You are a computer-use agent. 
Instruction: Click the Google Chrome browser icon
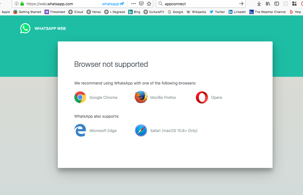[x=80, y=97]
